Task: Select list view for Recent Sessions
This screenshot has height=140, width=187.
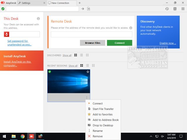Action: [x=88, y=65]
